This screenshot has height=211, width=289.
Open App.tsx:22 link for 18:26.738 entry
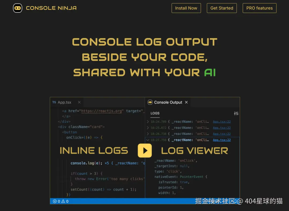[222, 134]
